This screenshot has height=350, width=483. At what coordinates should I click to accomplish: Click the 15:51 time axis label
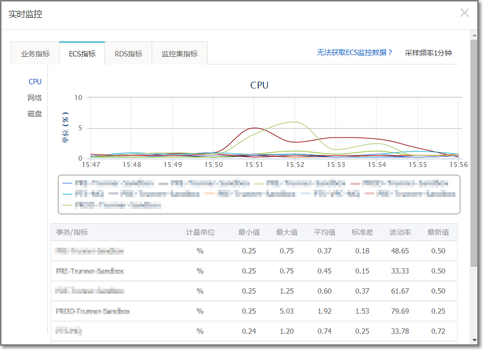pos(254,165)
